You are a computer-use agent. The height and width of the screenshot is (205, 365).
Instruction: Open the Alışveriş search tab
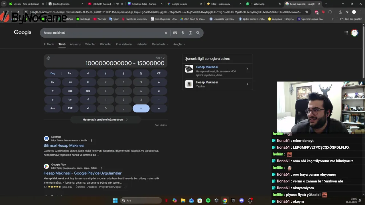point(75,44)
